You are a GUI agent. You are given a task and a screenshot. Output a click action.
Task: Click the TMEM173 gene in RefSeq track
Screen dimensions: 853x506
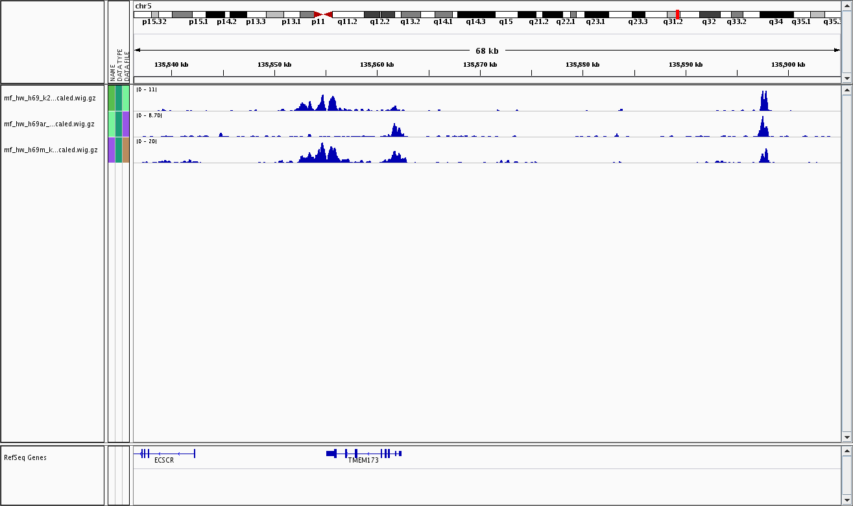coord(363,454)
